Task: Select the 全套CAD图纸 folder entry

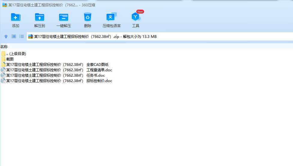Action: pos(55,65)
